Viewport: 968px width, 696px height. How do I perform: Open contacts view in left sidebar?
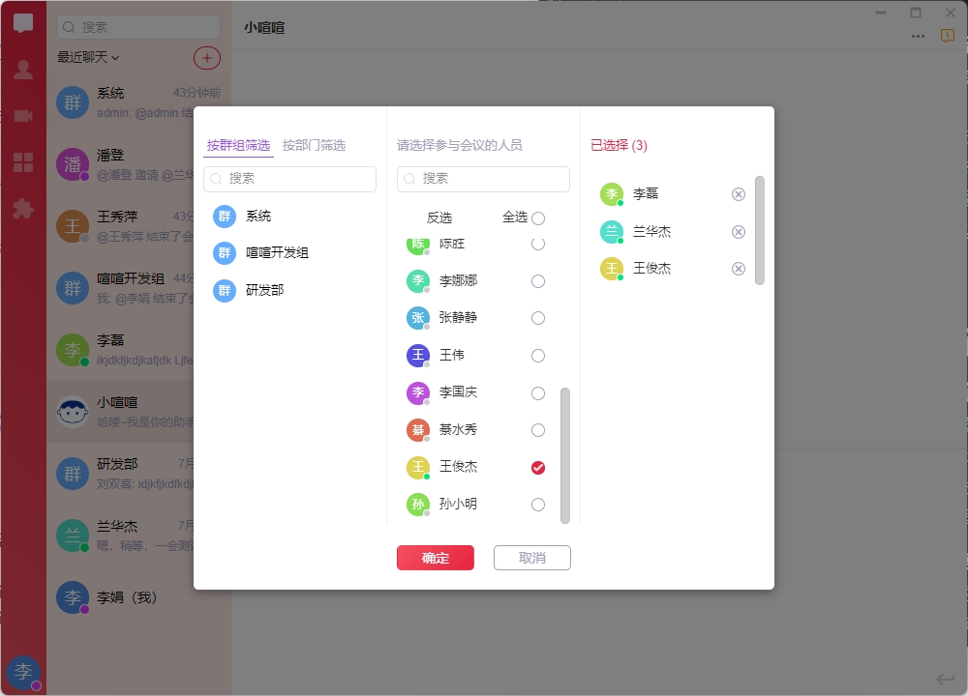click(23, 70)
